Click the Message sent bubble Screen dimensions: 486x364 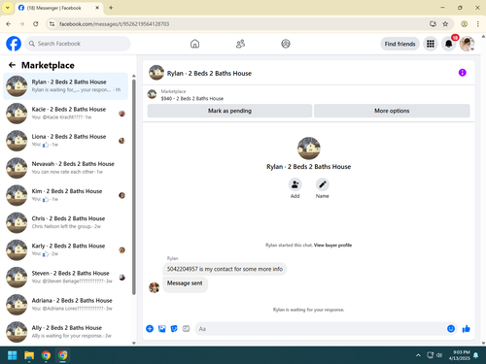click(185, 283)
